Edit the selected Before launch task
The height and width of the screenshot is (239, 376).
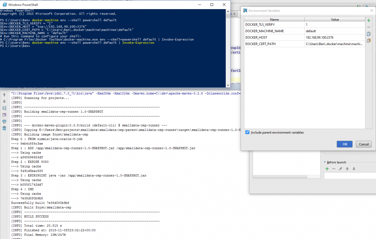coord(341,169)
